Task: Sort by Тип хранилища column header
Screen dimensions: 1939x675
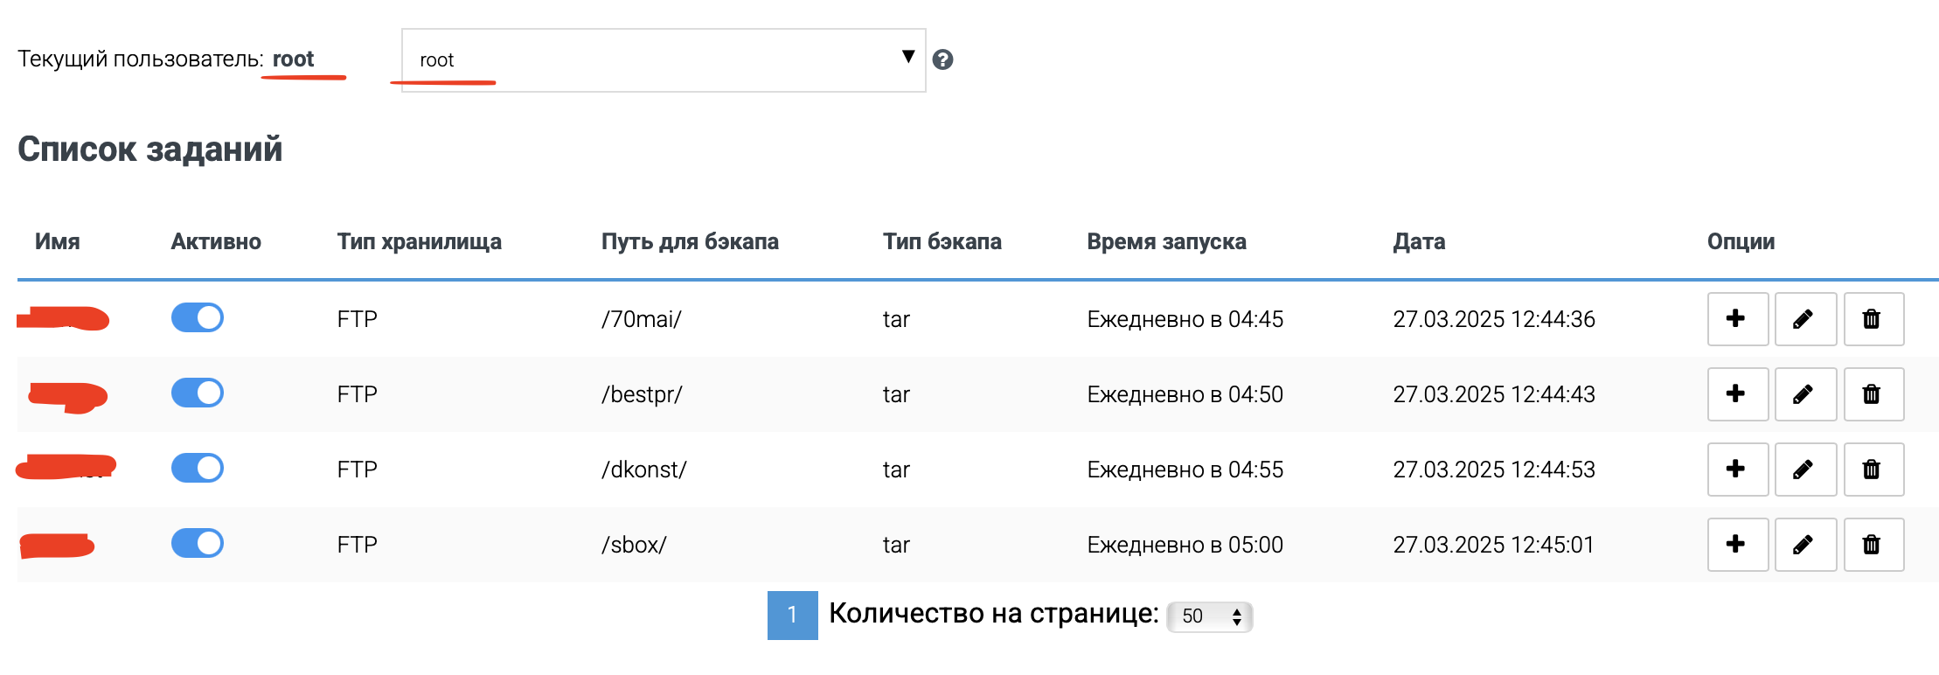Action: 420,242
